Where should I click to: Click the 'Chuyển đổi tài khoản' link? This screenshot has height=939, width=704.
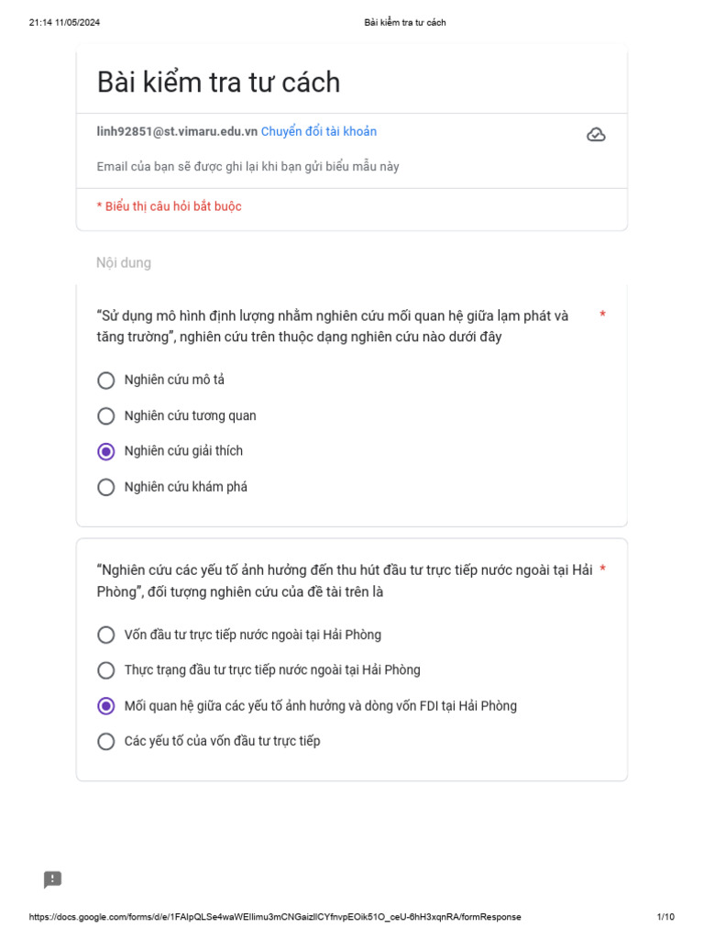click(318, 132)
